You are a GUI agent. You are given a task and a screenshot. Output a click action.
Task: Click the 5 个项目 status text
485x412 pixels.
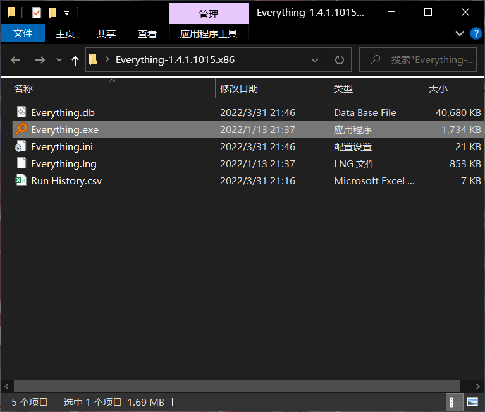click(29, 402)
